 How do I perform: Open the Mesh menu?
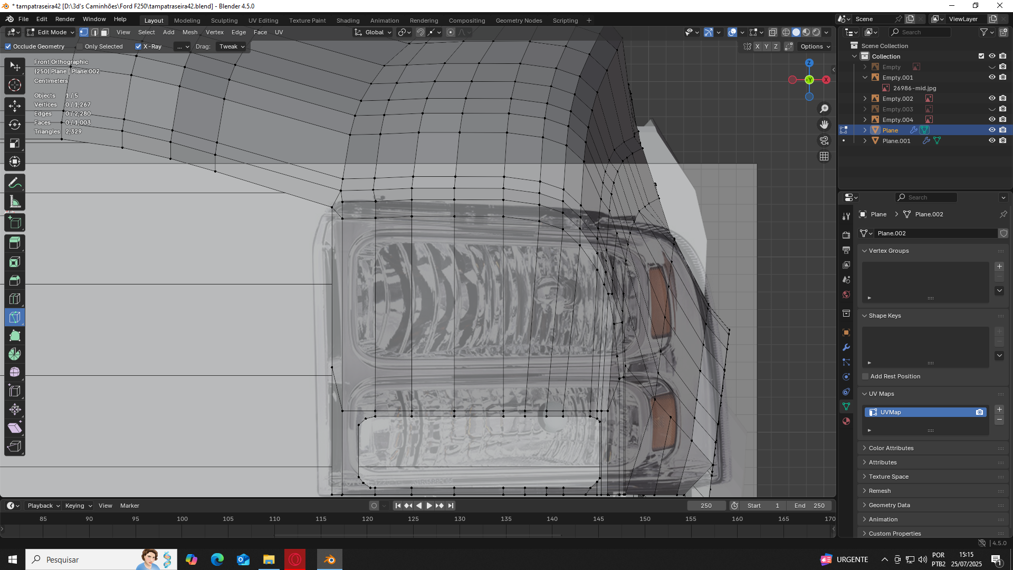[x=190, y=32]
